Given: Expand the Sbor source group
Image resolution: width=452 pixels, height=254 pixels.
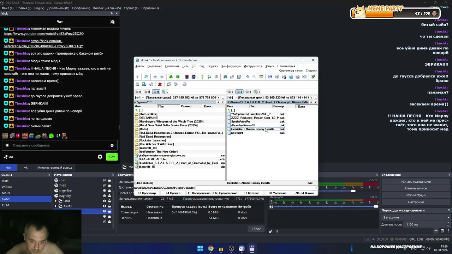Looking at the screenshot, I should click(55, 201).
